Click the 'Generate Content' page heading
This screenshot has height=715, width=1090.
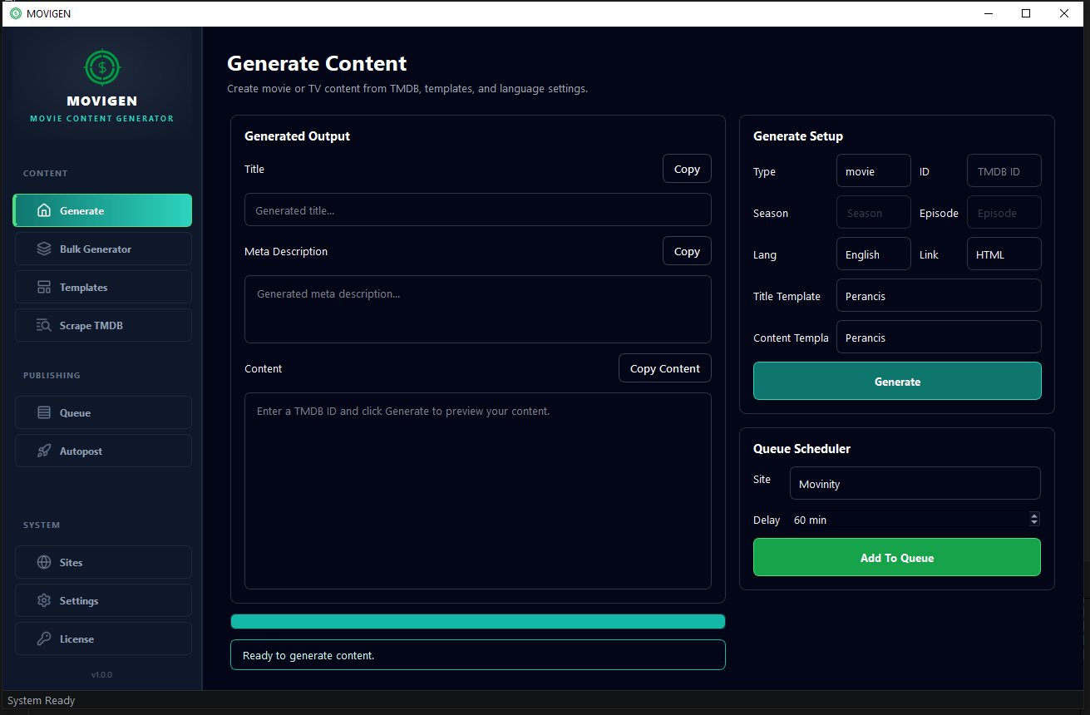point(317,64)
